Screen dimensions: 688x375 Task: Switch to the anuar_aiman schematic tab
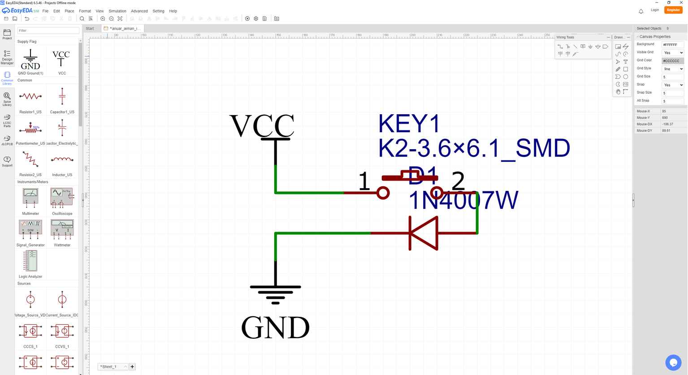tap(123, 28)
